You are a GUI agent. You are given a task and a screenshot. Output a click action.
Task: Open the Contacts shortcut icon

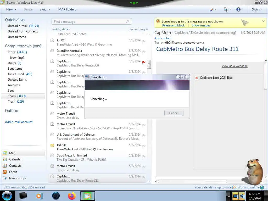pos(5,166)
